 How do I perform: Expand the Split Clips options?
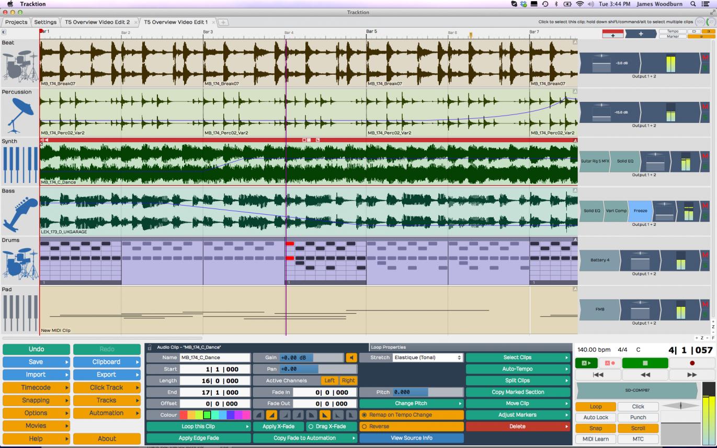518,381
